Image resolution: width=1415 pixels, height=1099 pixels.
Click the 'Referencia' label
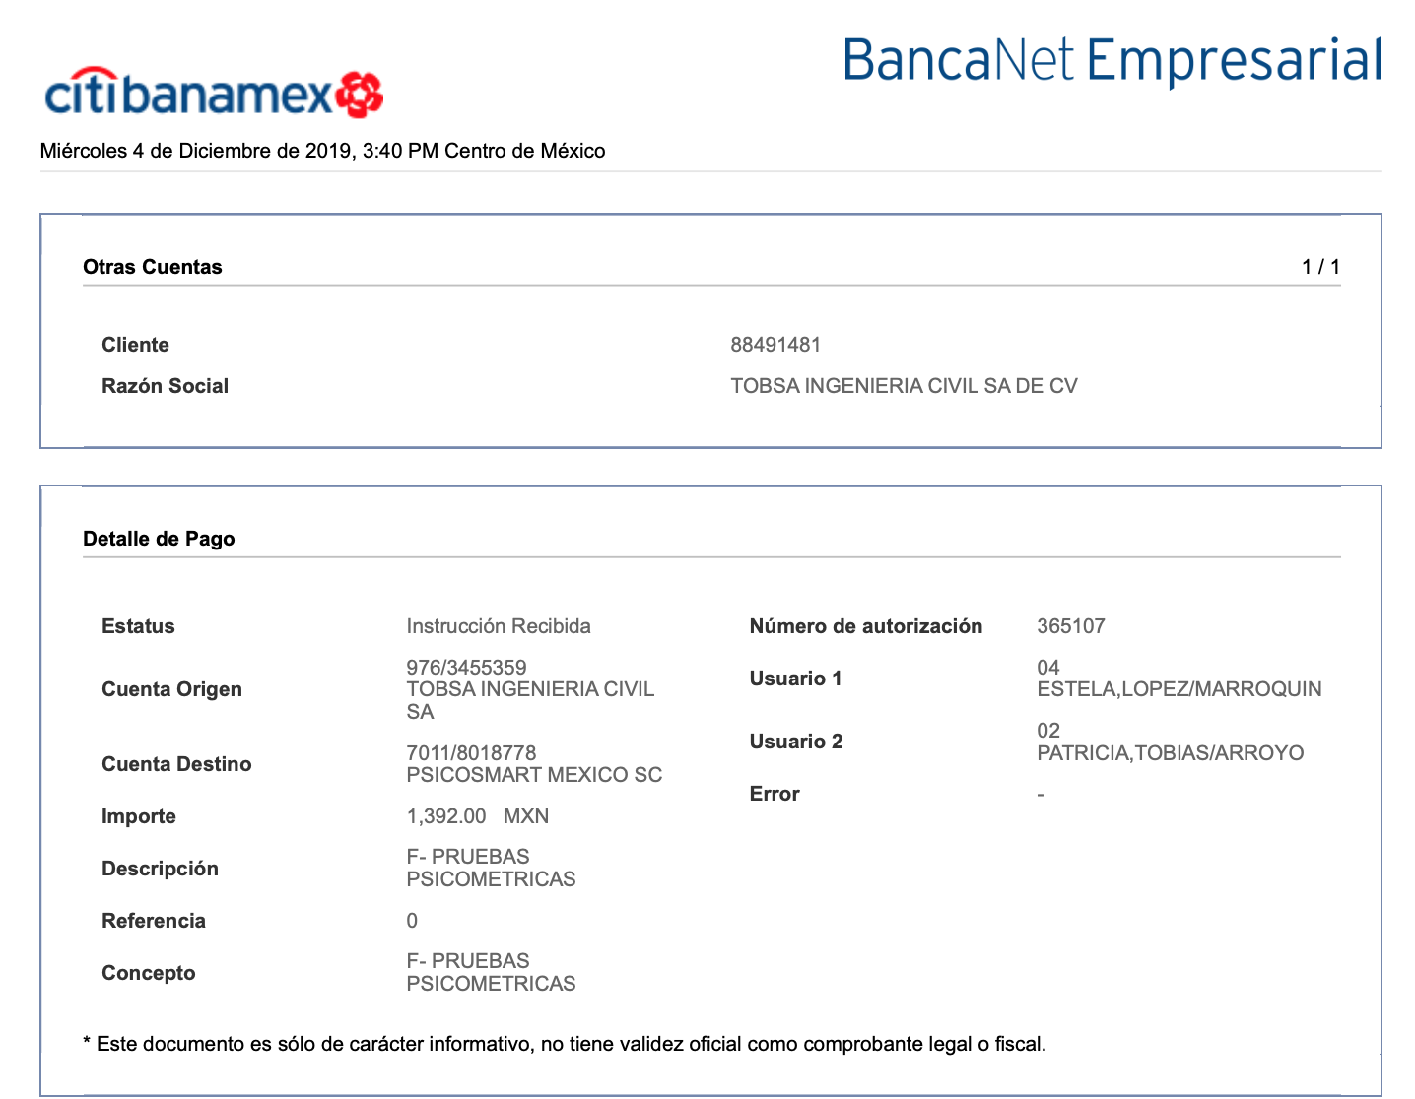(x=154, y=921)
